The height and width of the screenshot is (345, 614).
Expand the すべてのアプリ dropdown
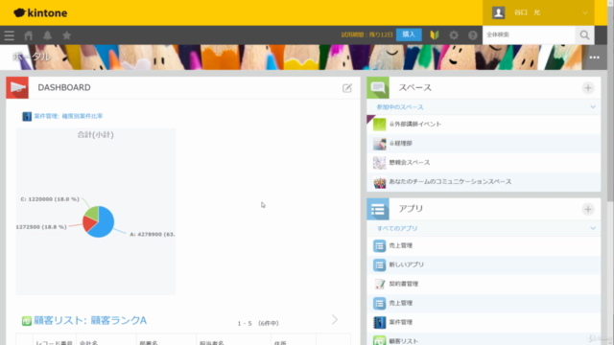[593, 228]
